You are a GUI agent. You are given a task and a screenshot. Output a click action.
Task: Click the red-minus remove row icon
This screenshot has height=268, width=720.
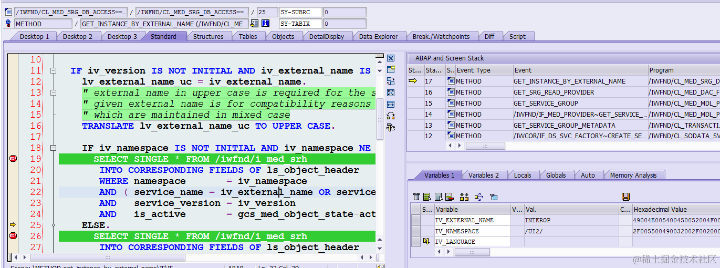pyautogui.click(x=449, y=197)
